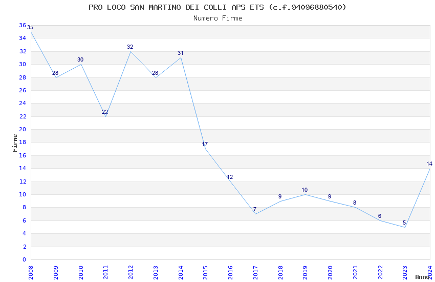The width and height of the screenshot is (435, 282).
Task: Click y-axis tick value 26
Action: [x=23, y=90]
